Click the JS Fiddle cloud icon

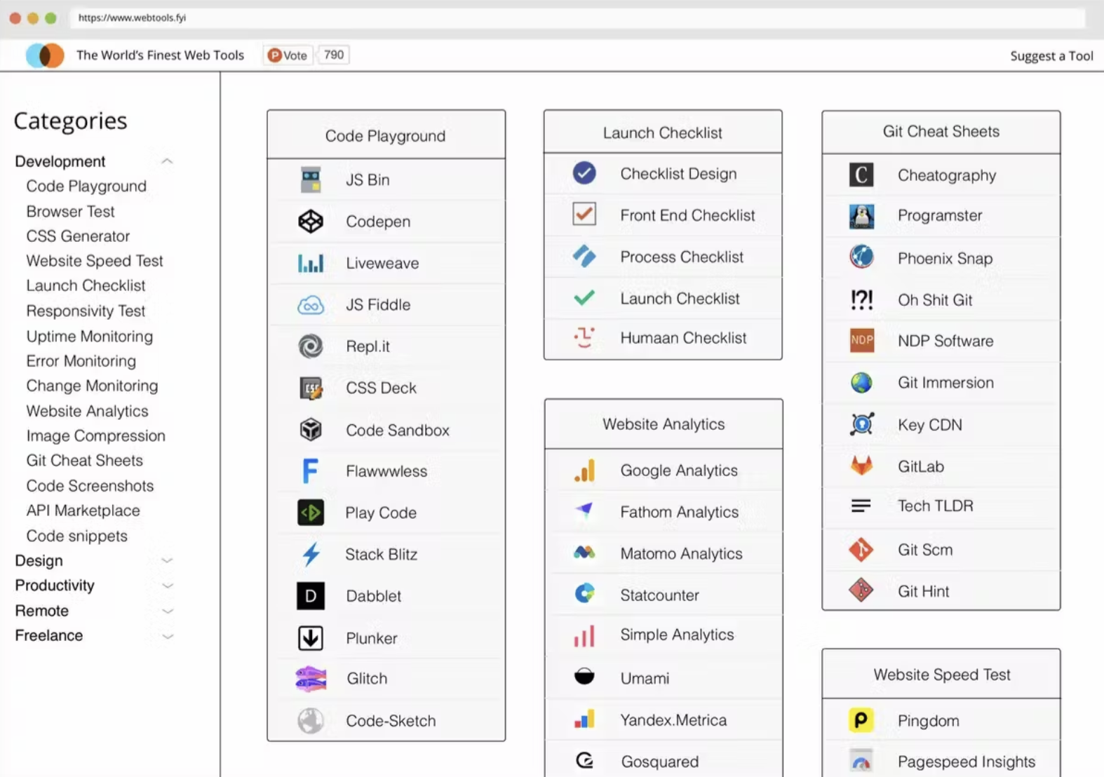click(311, 305)
